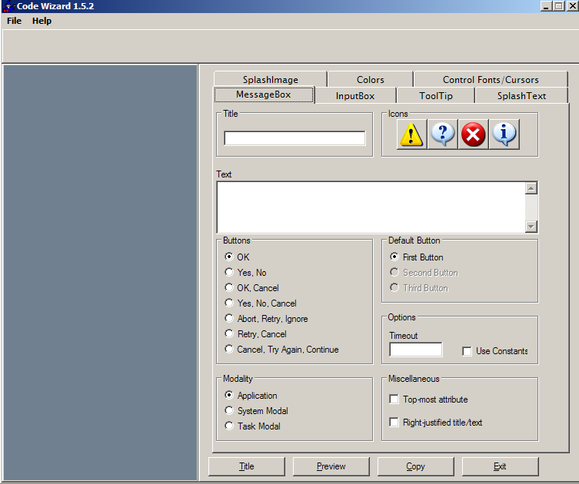The image size is (579, 484).
Task: Select the information bubble icon
Action: click(x=504, y=134)
